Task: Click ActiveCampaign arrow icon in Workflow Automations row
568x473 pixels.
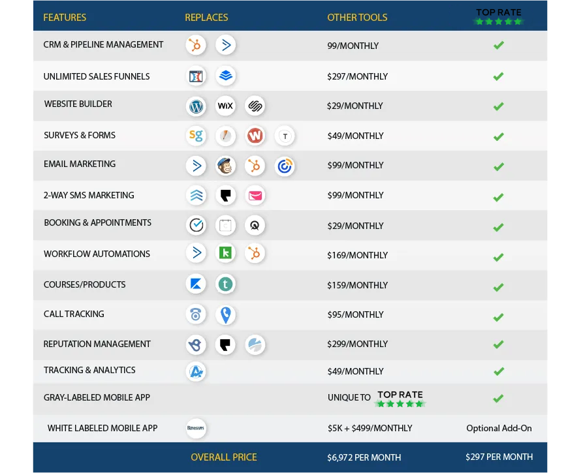Action: (x=196, y=252)
